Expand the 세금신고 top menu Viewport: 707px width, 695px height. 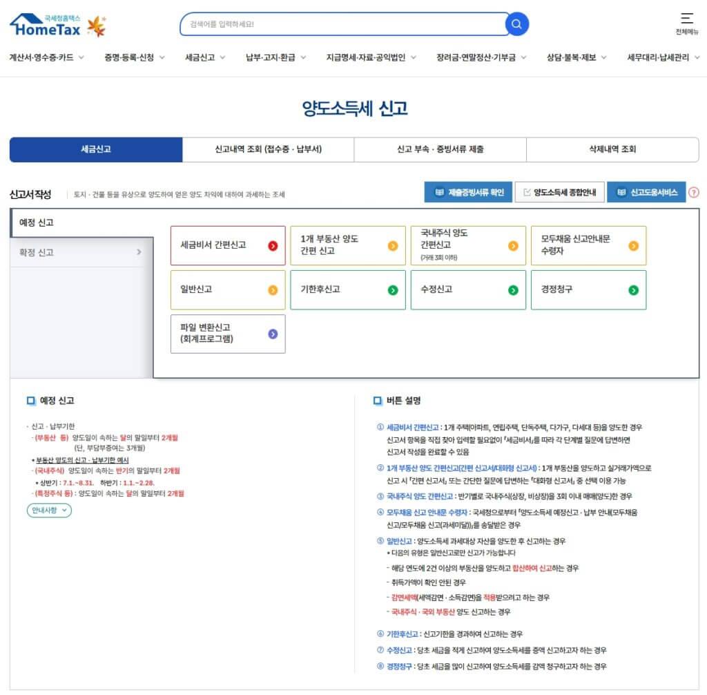tap(205, 57)
